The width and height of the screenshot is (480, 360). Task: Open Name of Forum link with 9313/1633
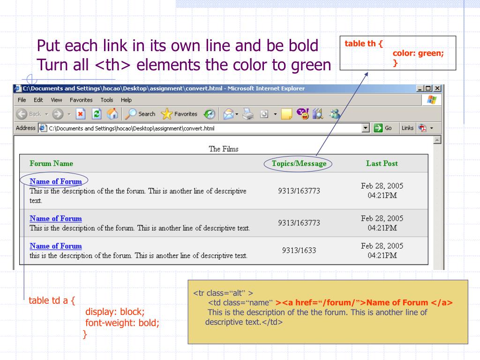tap(56, 246)
